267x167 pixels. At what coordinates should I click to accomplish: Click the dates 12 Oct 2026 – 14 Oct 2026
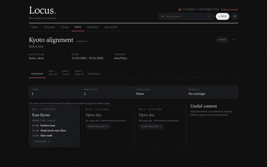pos(87,58)
